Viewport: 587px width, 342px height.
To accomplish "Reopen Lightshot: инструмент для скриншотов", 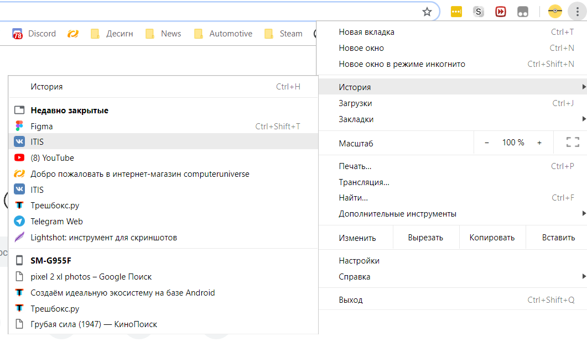I will tap(163, 238).
